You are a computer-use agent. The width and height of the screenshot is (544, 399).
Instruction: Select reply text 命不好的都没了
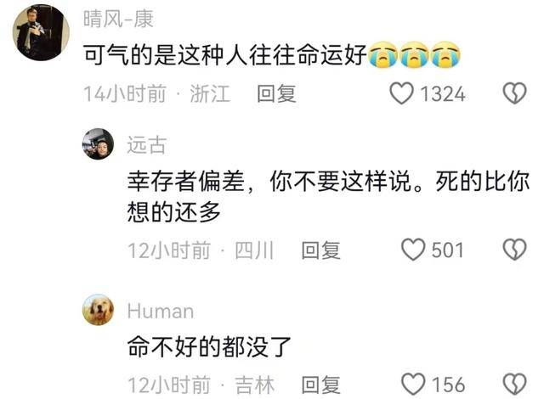pyautogui.click(x=209, y=346)
